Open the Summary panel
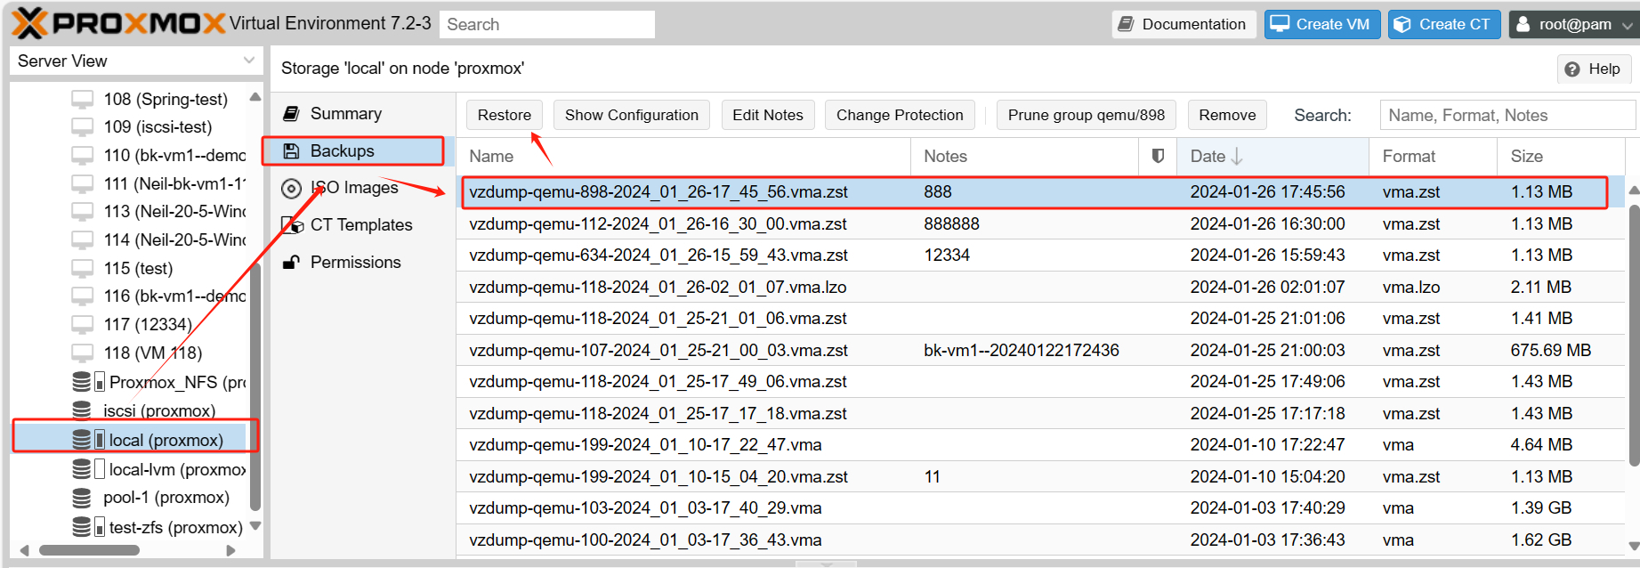The width and height of the screenshot is (1640, 568). coord(346,114)
